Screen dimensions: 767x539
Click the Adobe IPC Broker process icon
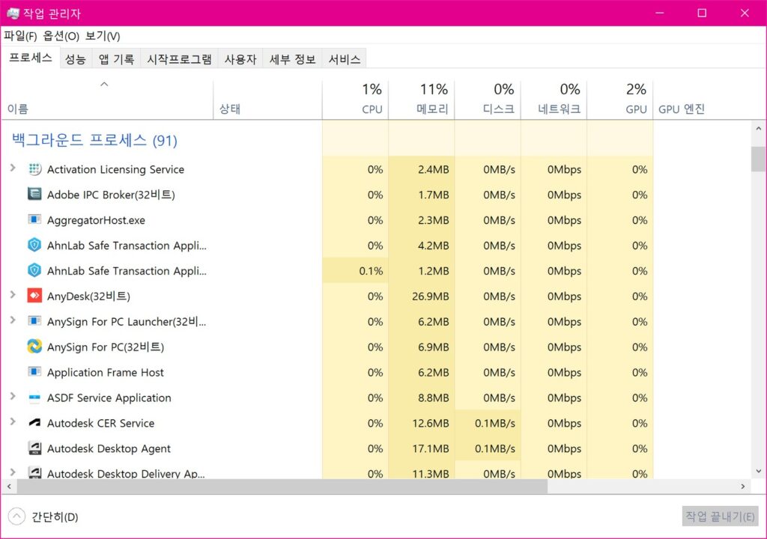coord(34,194)
